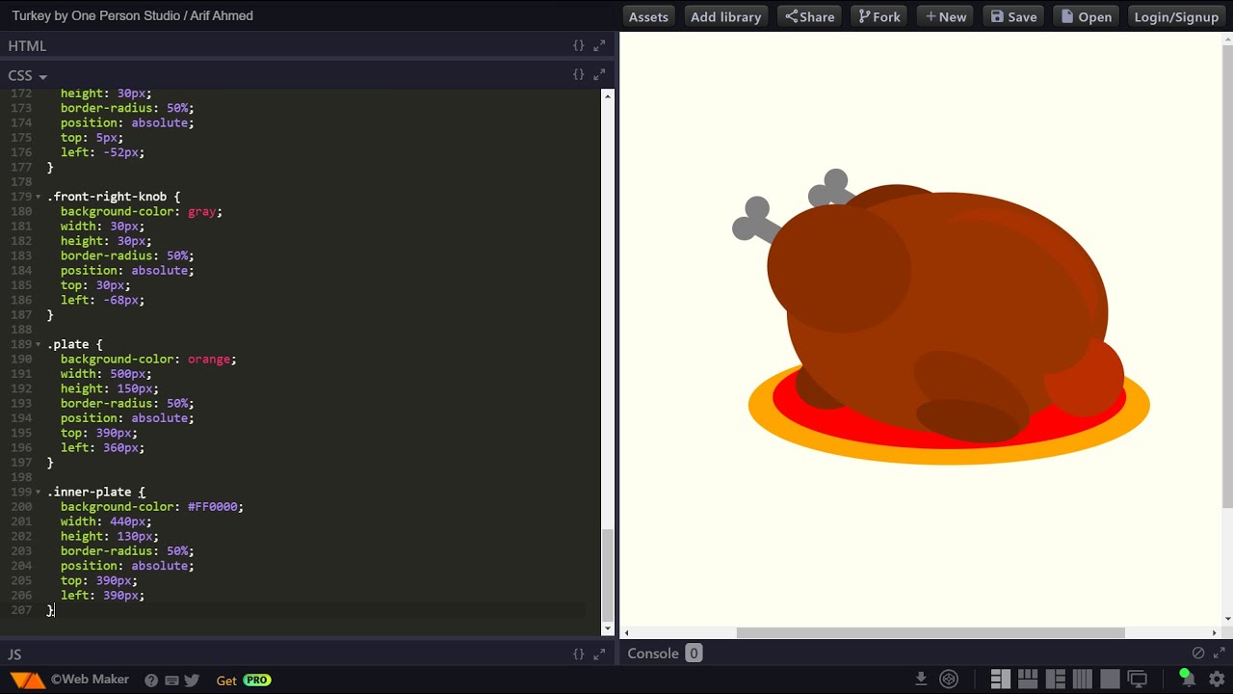The image size is (1233, 694).
Task: Maximize the CSS pane
Action: pos(599,74)
